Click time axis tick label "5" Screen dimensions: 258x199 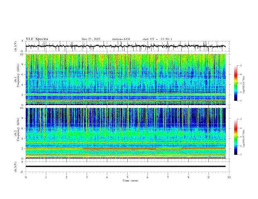click(x=127, y=177)
